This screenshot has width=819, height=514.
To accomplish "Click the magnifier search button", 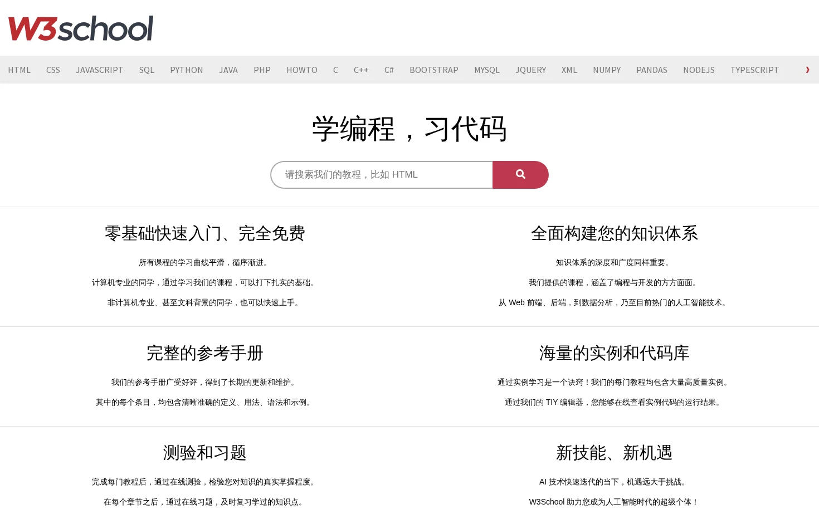I will coord(520,175).
